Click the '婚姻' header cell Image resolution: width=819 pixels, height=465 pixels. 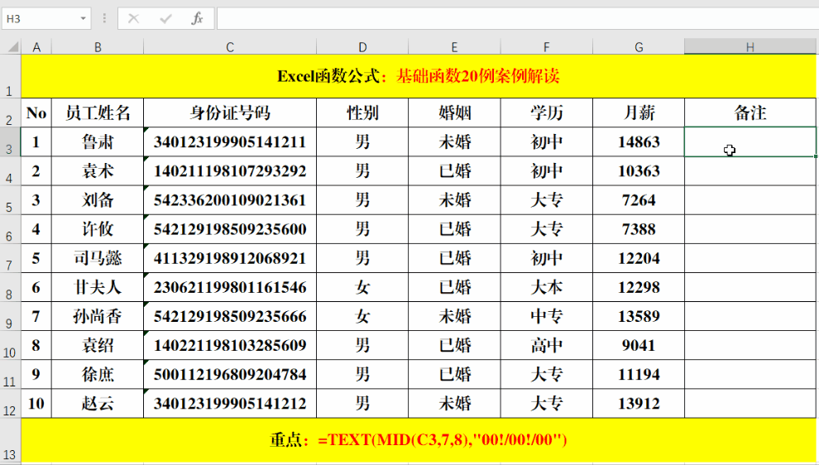tap(454, 113)
